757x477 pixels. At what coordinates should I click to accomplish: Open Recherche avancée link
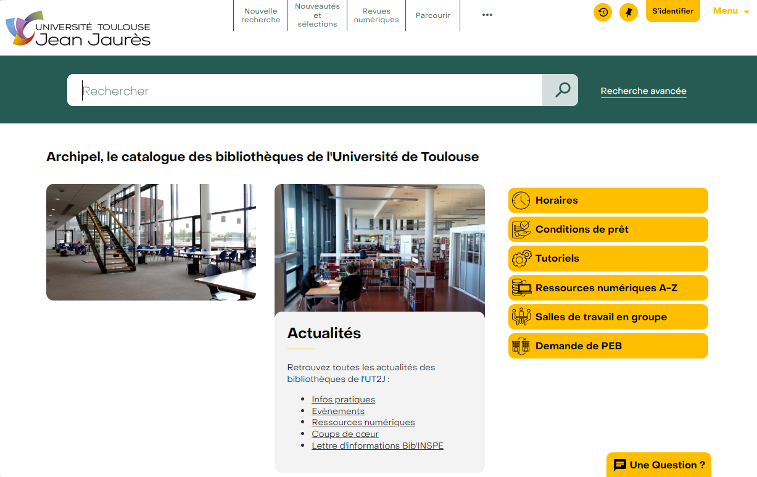(x=643, y=91)
